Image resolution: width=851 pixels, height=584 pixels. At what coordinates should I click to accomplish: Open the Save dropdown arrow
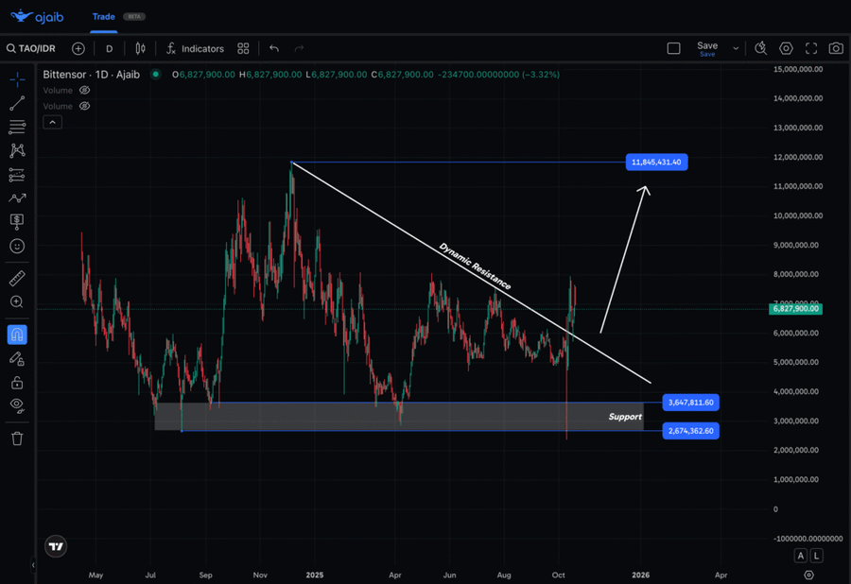pos(736,48)
